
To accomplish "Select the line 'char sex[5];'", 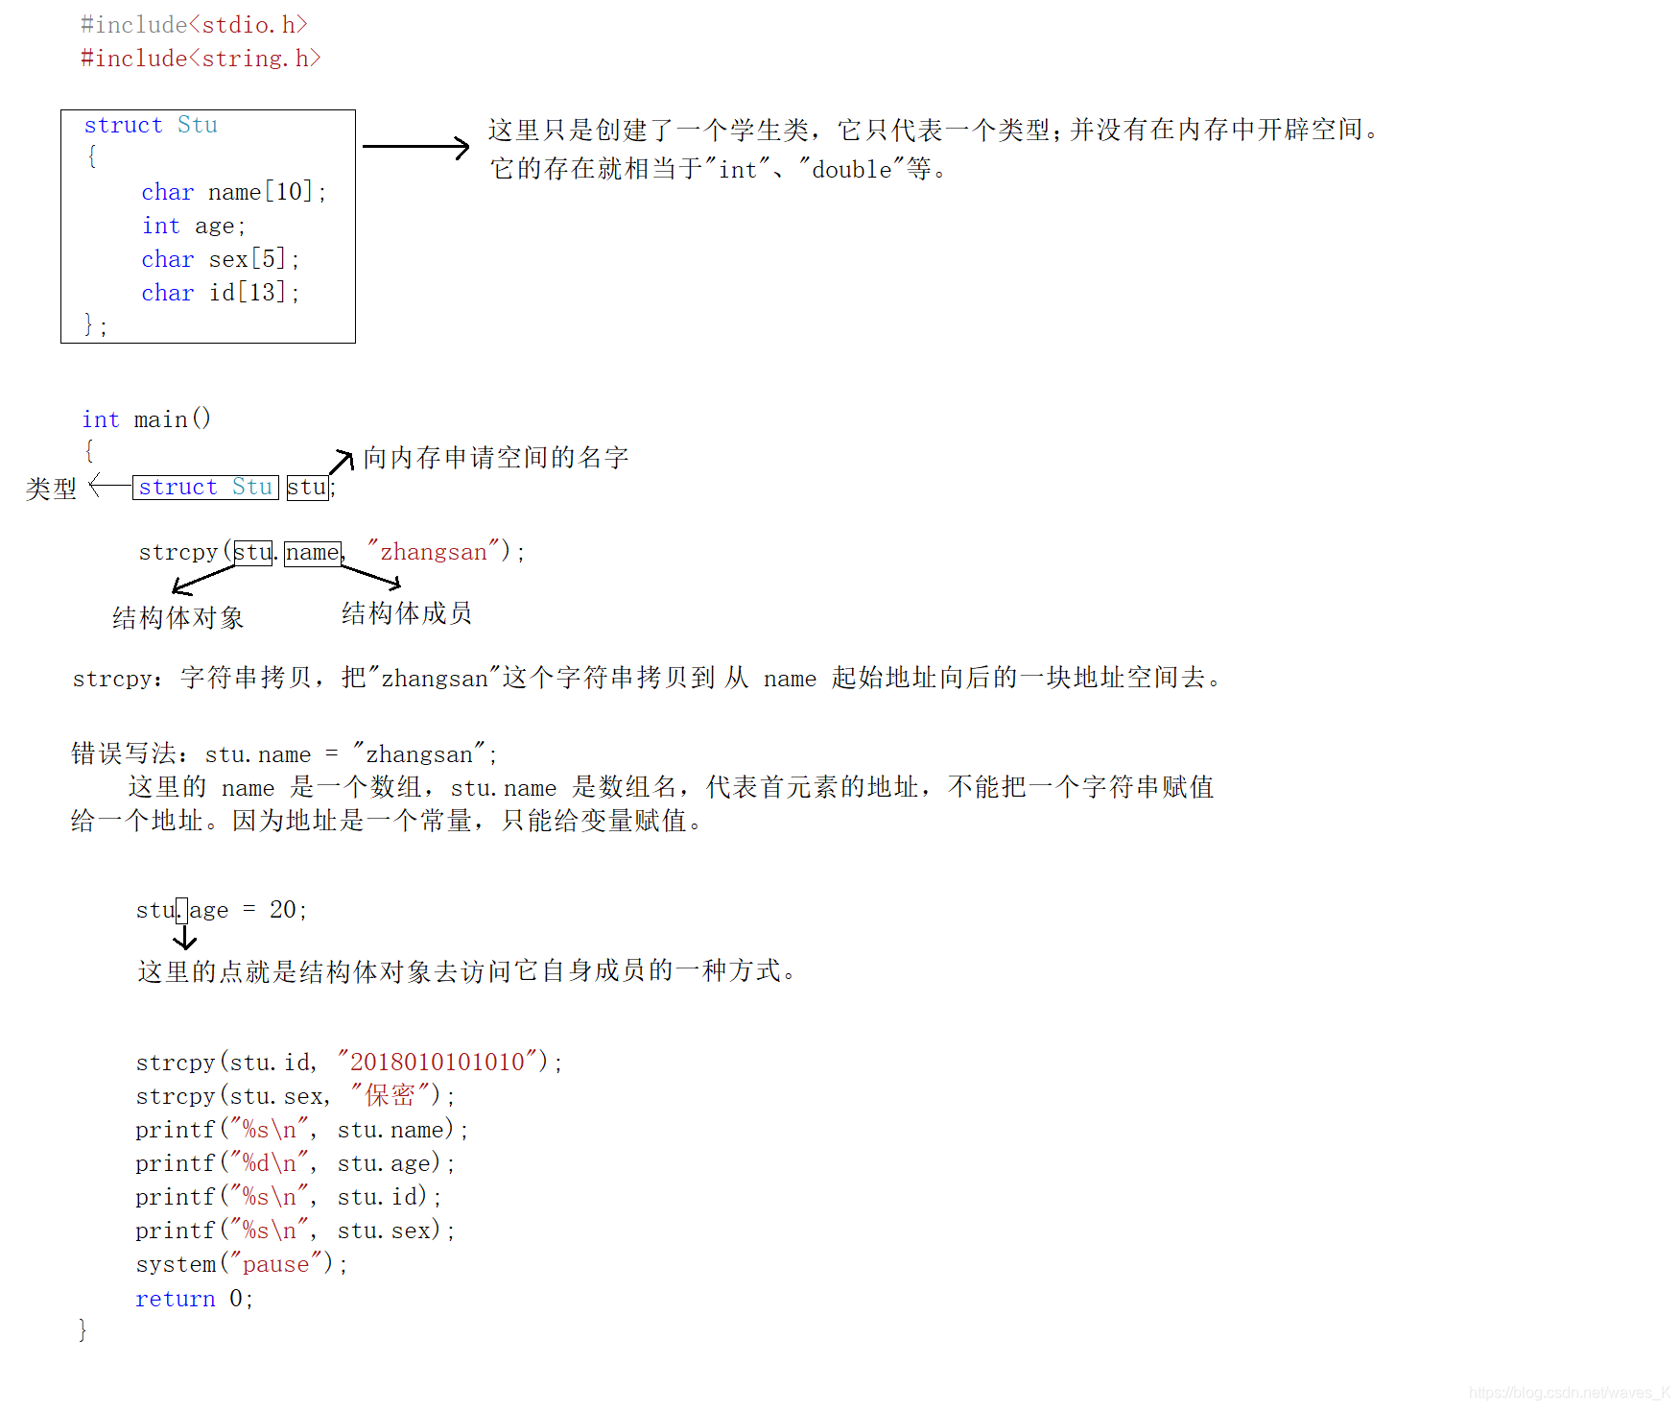I will click(x=221, y=259).
